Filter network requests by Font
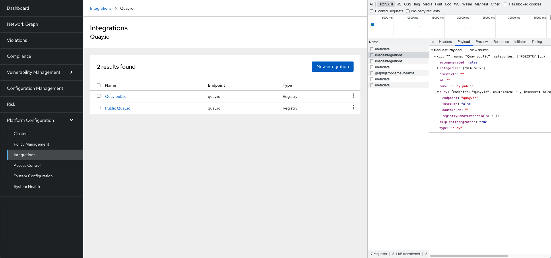Viewport: 551px width, 258px height. click(439, 4)
